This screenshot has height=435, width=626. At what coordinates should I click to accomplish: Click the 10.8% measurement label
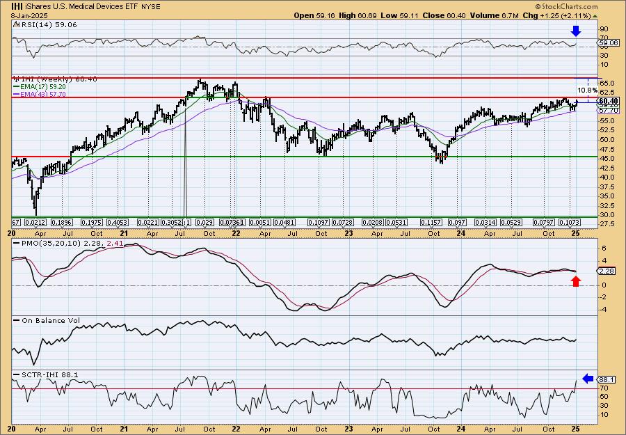[x=589, y=90]
